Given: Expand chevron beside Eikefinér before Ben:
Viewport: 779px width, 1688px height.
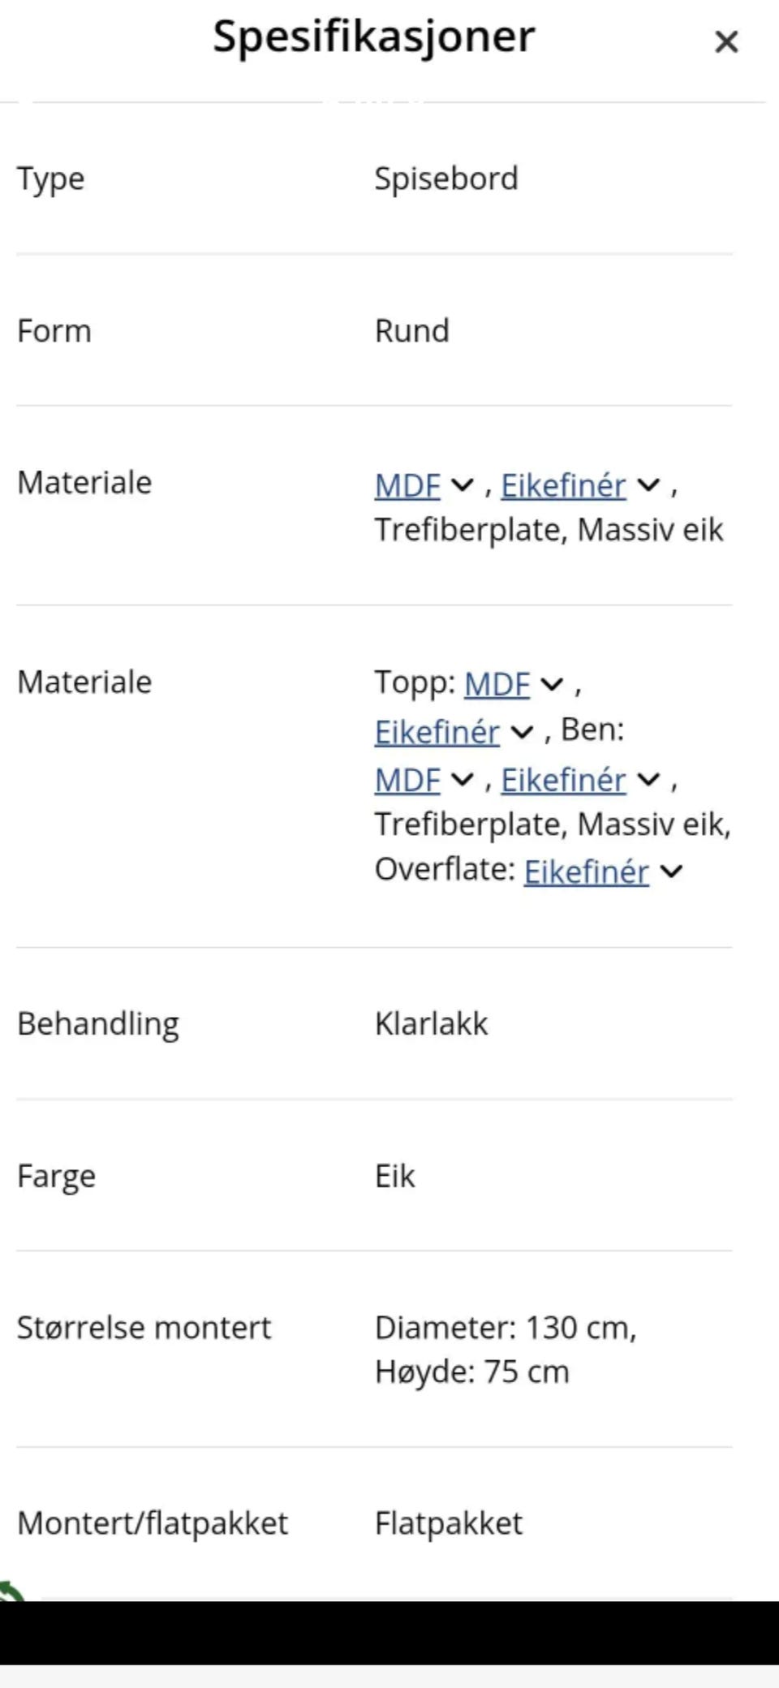Looking at the screenshot, I should 522,733.
